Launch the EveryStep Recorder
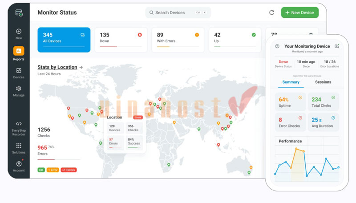Viewport: 356px width, 203px height. tap(19, 129)
